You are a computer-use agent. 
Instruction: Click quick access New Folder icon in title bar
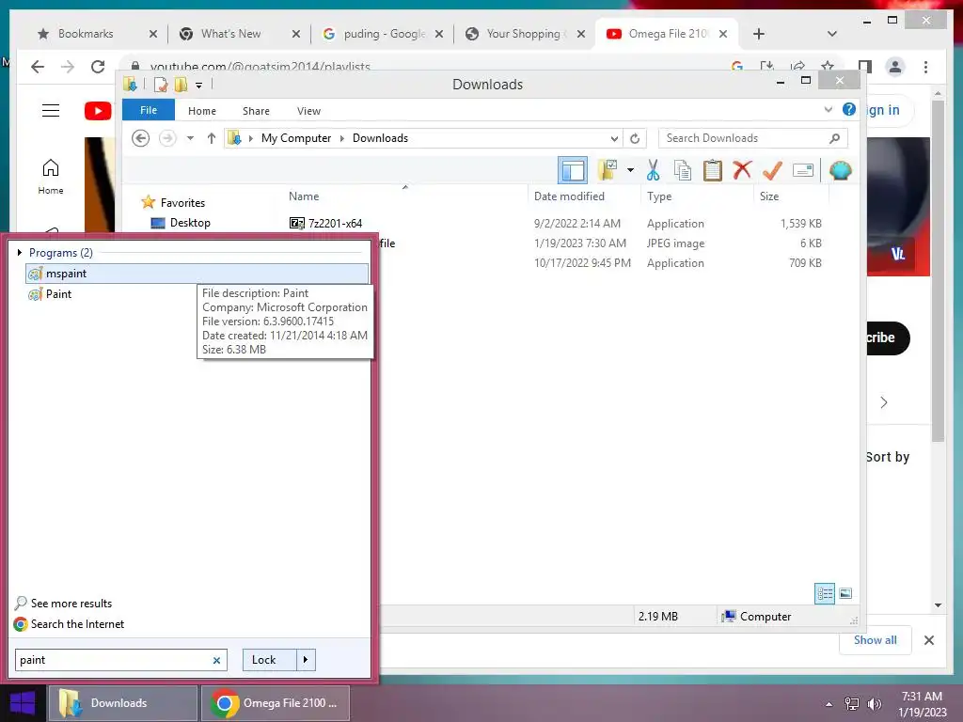click(x=181, y=84)
